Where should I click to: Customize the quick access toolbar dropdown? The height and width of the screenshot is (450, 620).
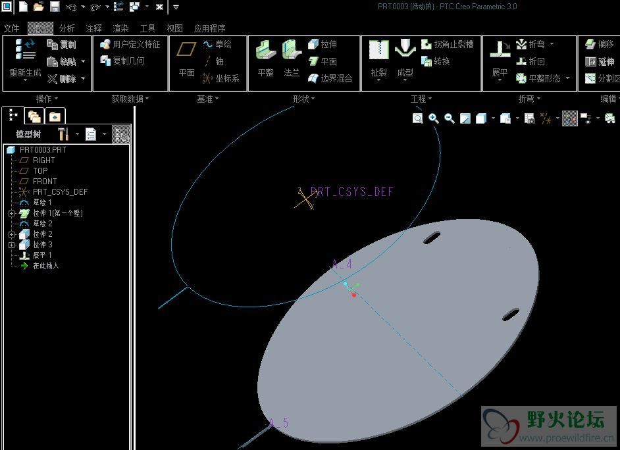tap(176, 7)
